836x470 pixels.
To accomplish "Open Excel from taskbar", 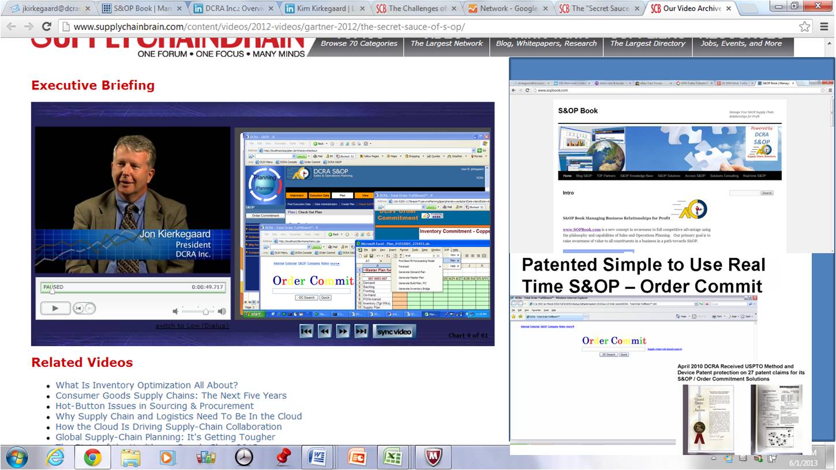I will pos(393,458).
